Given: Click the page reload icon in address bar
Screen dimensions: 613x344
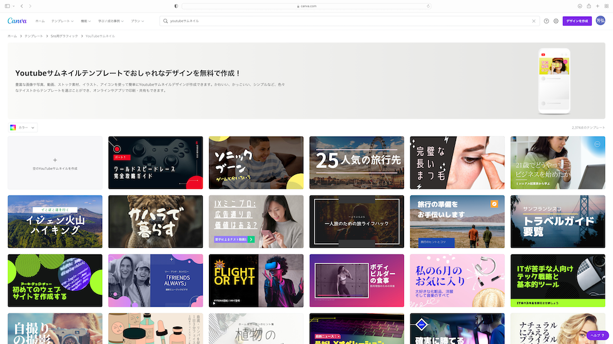Looking at the screenshot, I should (x=428, y=6).
